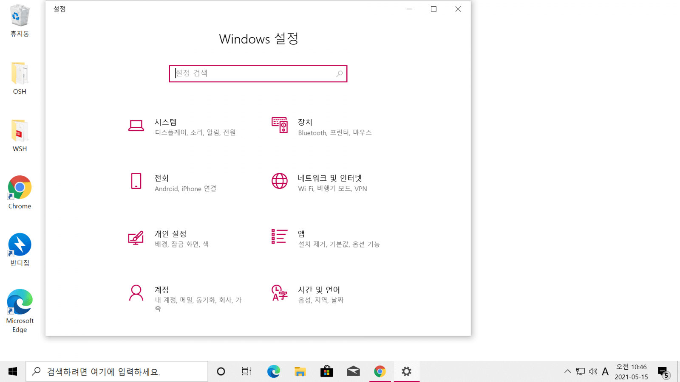
Task: Select the WSH folder on desktop
Action: pyautogui.click(x=20, y=135)
